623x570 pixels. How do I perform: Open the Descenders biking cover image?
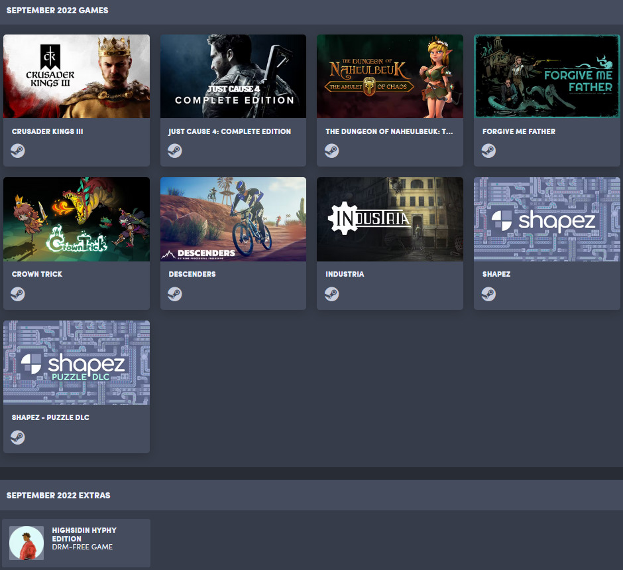[233, 219]
